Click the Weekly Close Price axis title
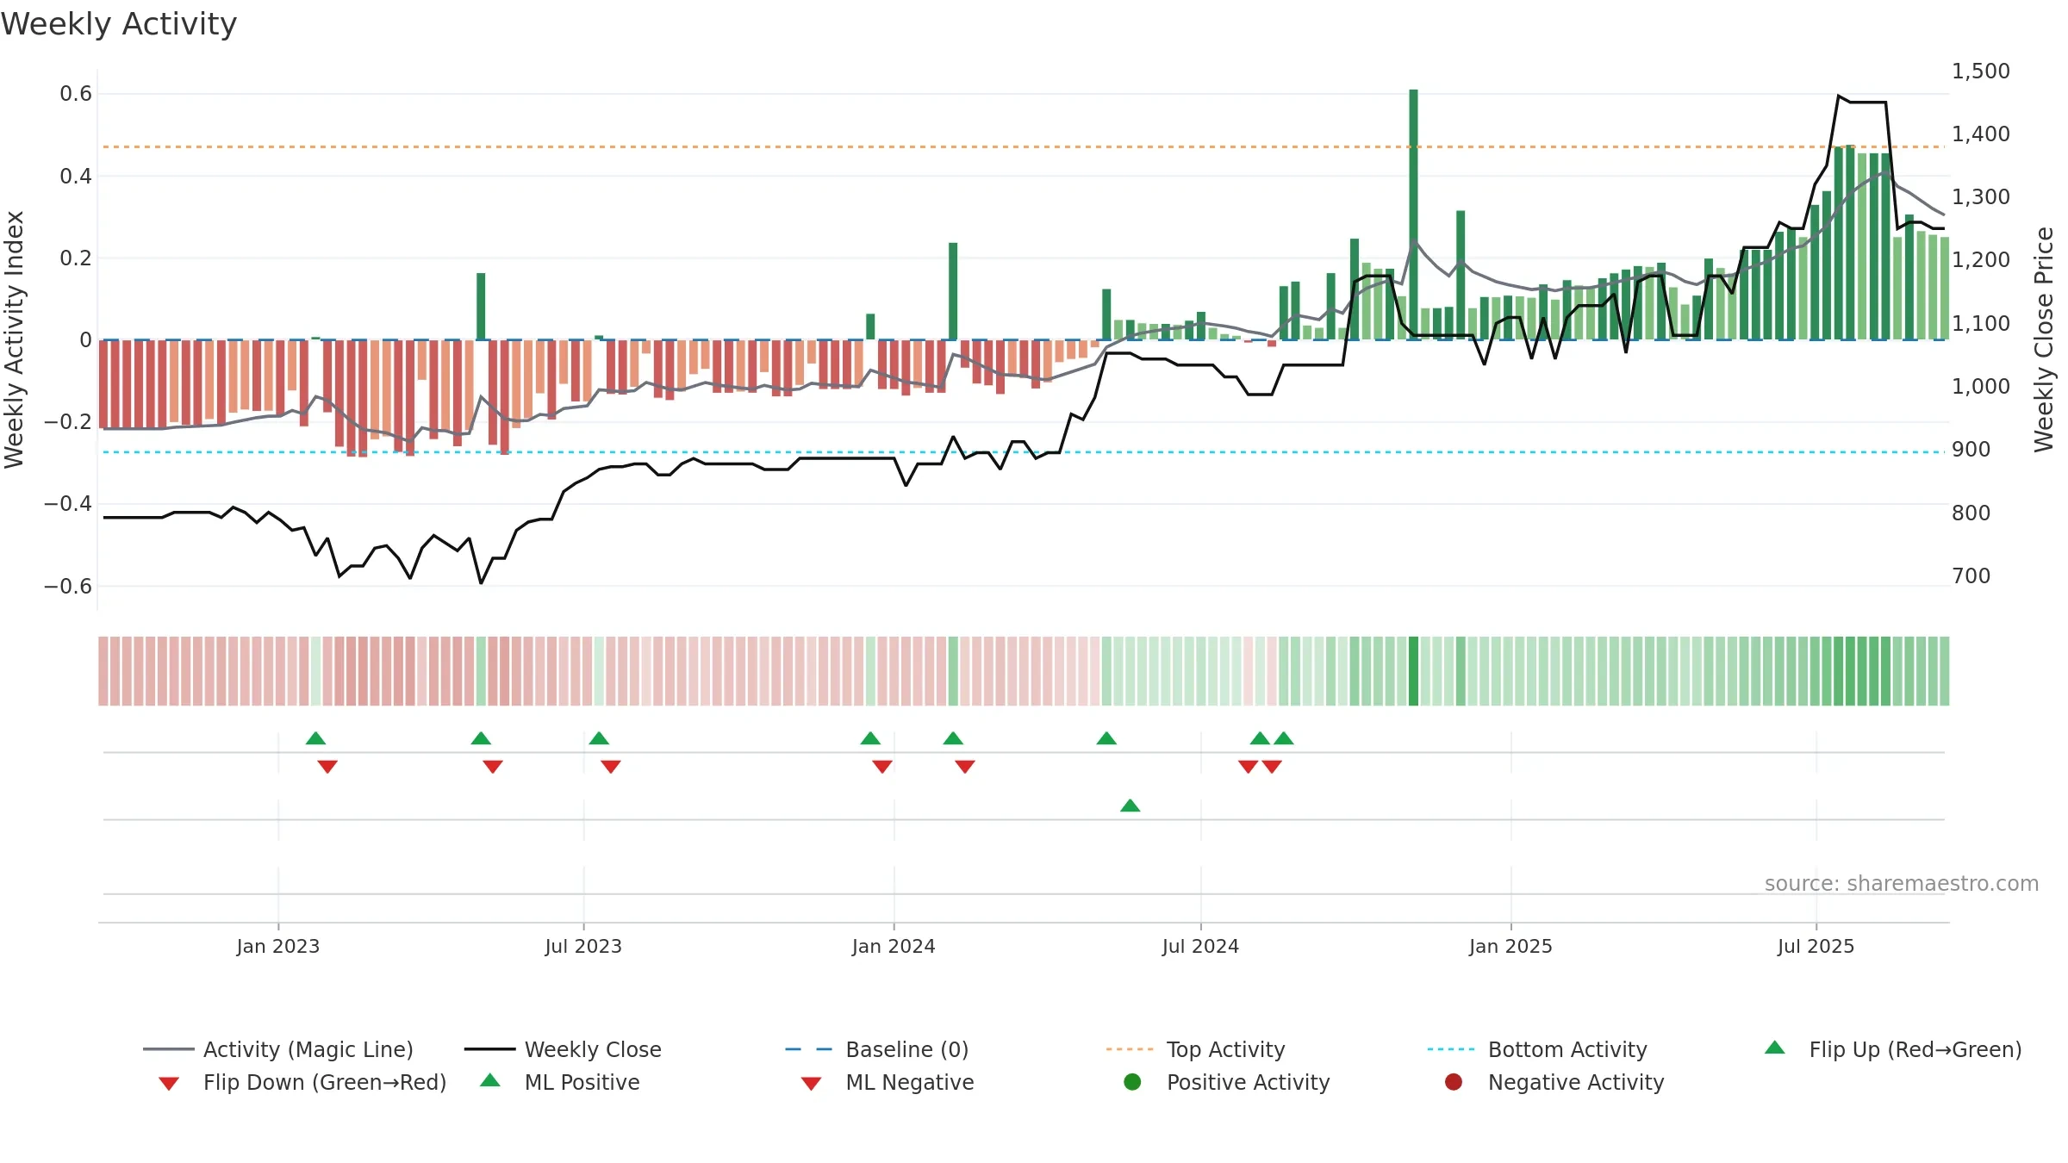 pyautogui.click(x=2044, y=339)
